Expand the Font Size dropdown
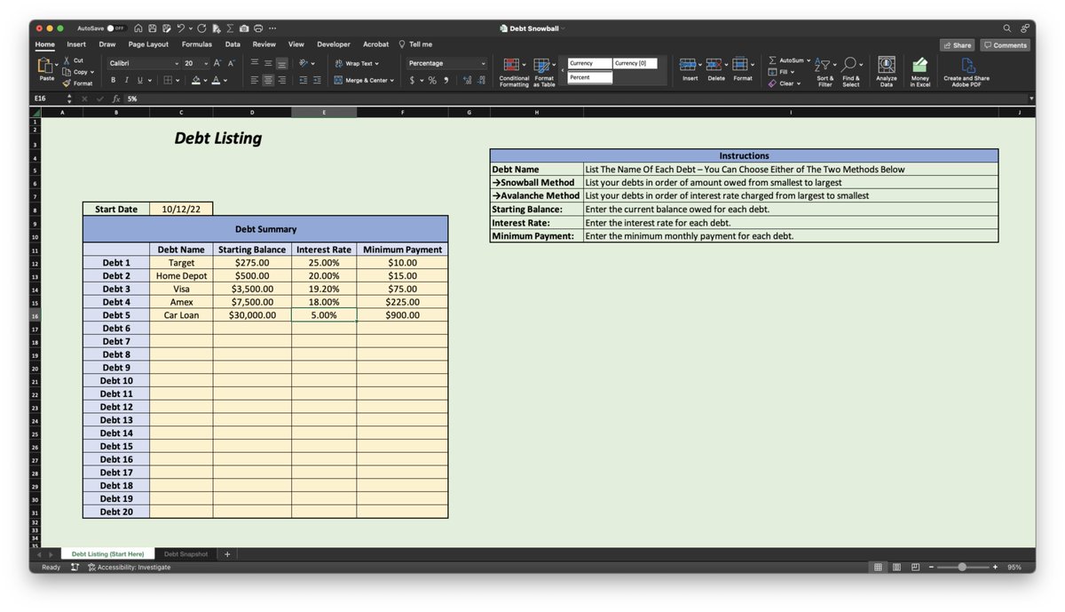The height and width of the screenshot is (612, 1065). pyautogui.click(x=206, y=63)
